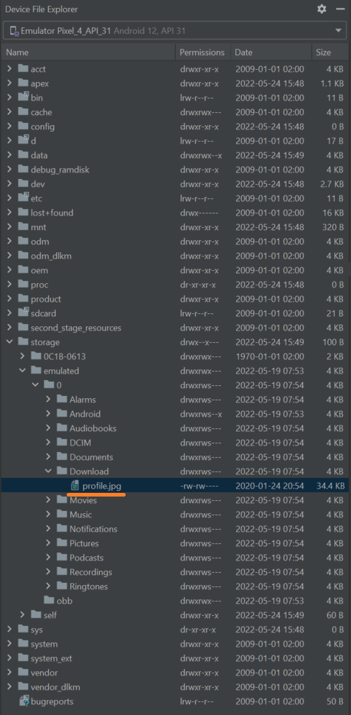The height and width of the screenshot is (715, 351).
Task: Click the lost+found folder icon
Action: coord(23,213)
